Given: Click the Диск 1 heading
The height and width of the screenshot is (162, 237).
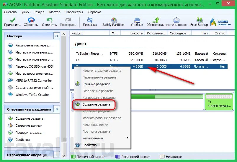Looking at the screenshot, I should 81,44.
